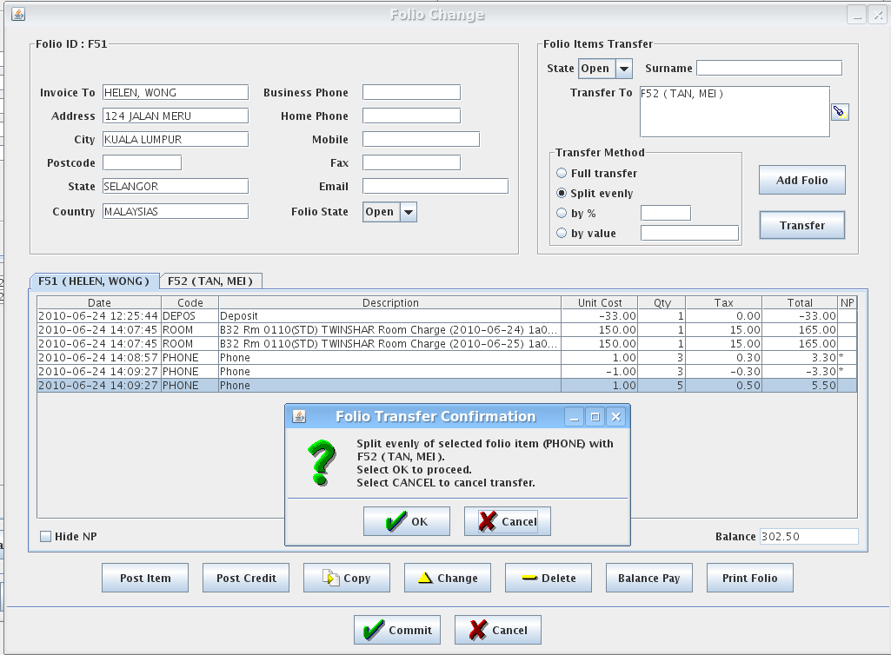Click the Print Folio button
891x655 pixels.
(750, 578)
